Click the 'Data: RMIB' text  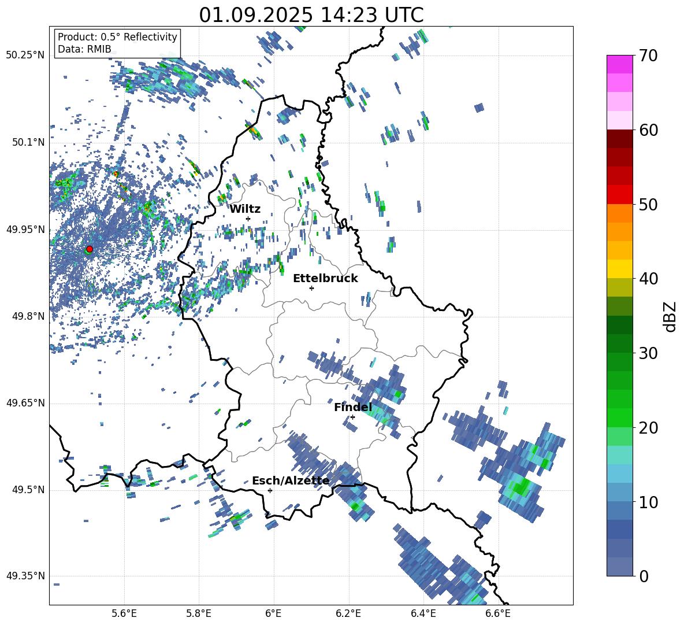pos(84,49)
